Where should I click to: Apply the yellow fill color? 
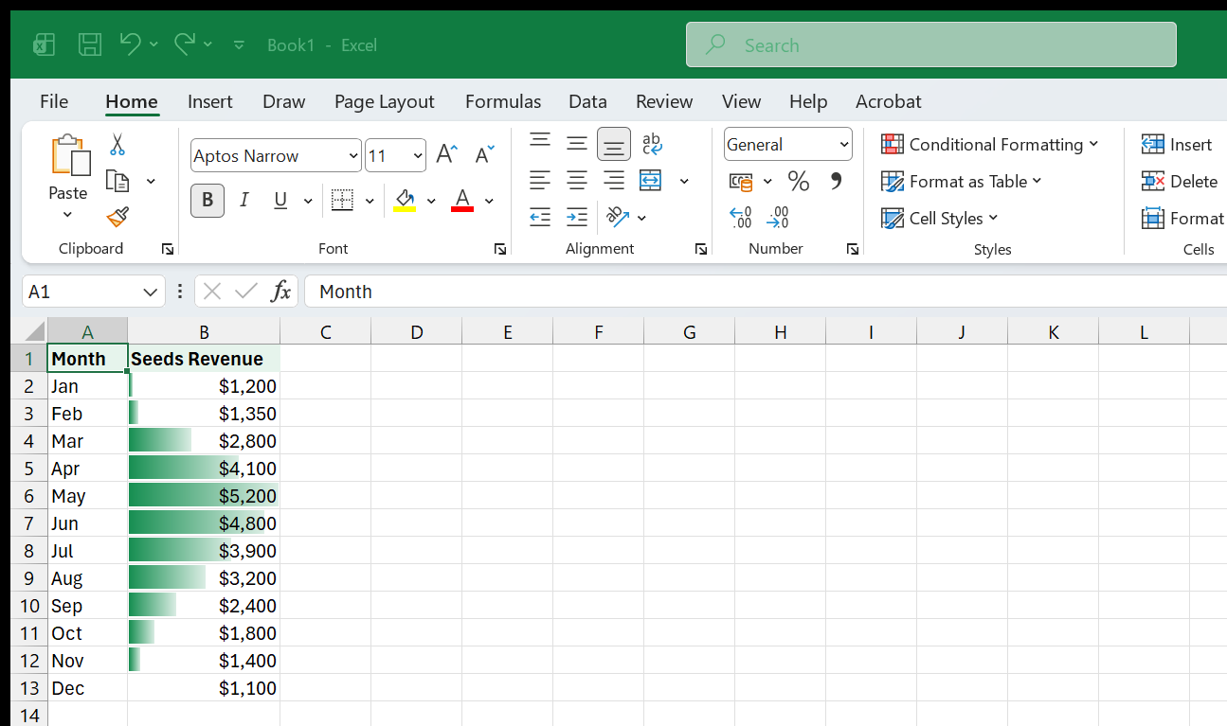click(405, 201)
